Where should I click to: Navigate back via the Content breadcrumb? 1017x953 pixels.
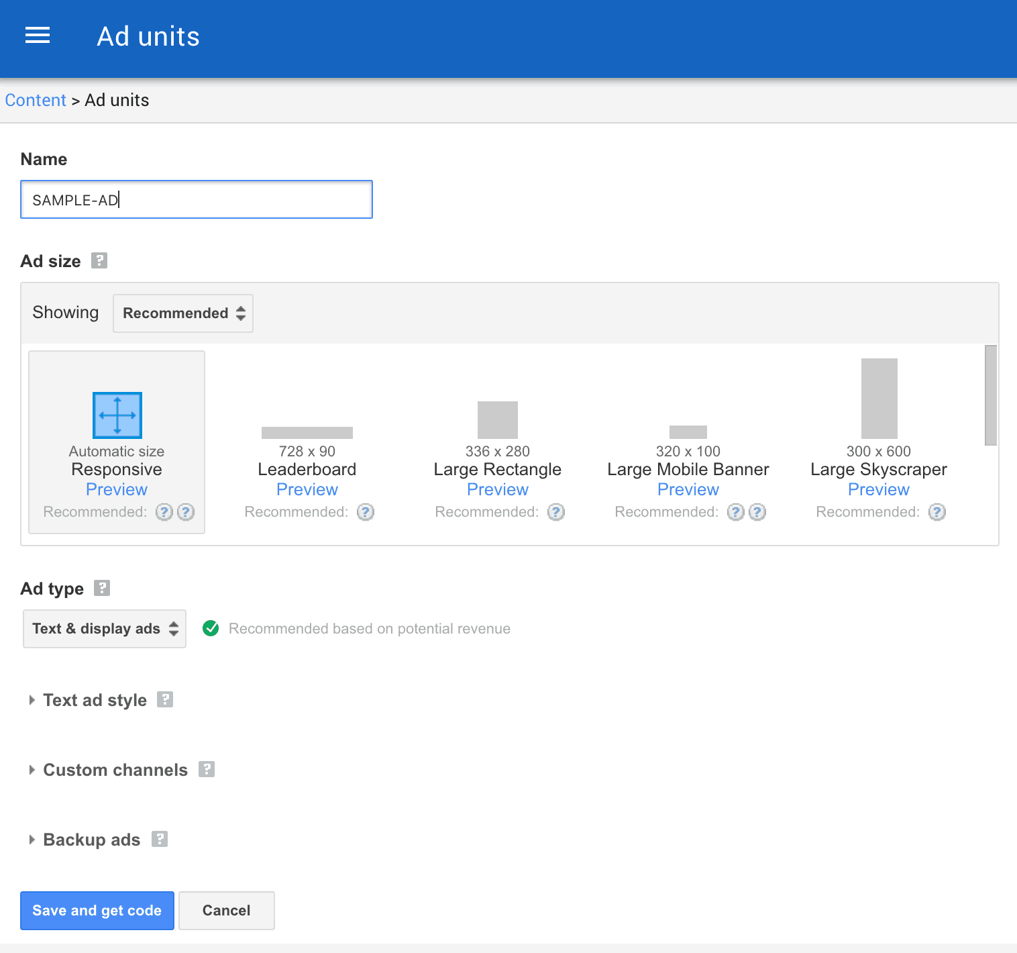pyautogui.click(x=36, y=99)
